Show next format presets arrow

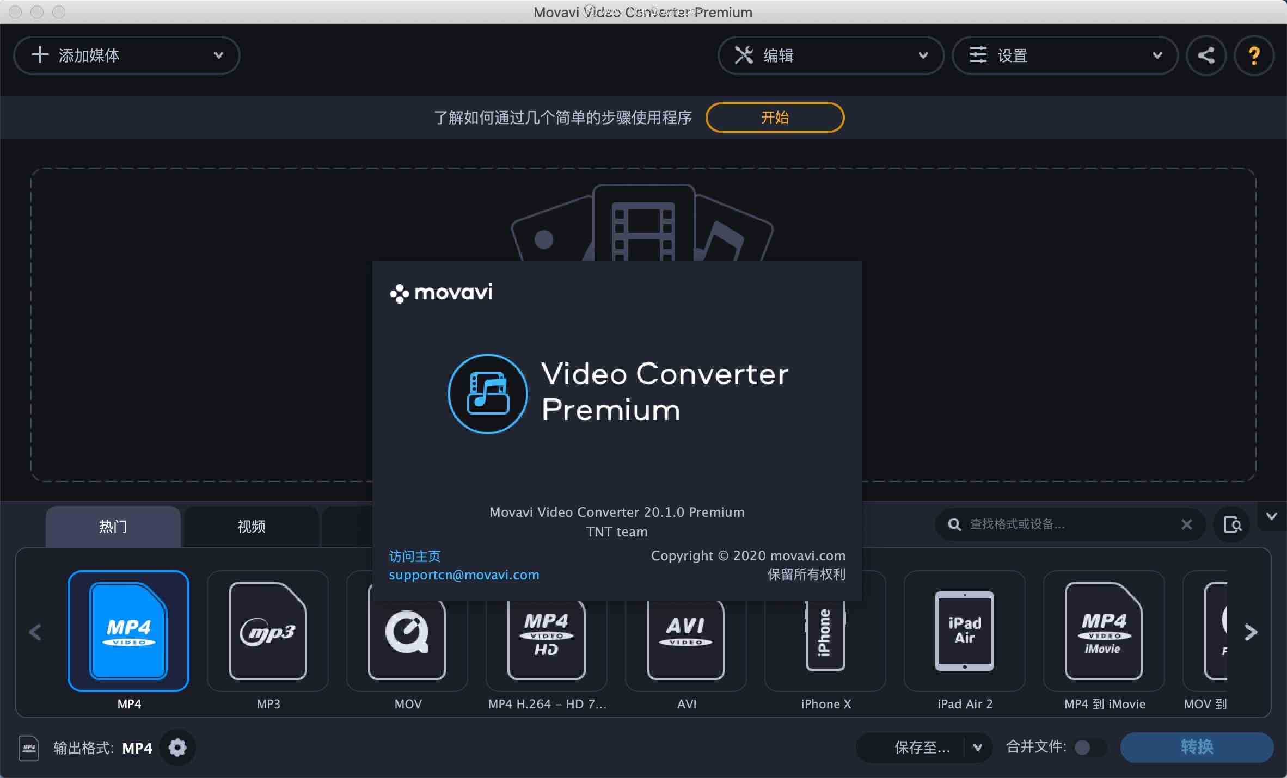coord(1251,632)
